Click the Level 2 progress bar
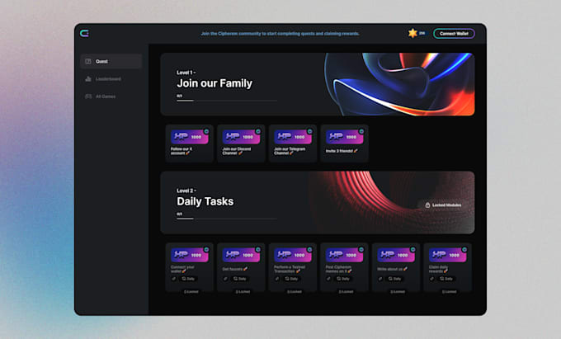The height and width of the screenshot is (339, 561). click(227, 219)
